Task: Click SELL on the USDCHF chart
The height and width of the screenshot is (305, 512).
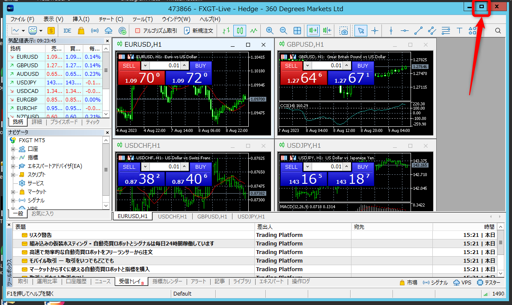Action: [x=129, y=167]
